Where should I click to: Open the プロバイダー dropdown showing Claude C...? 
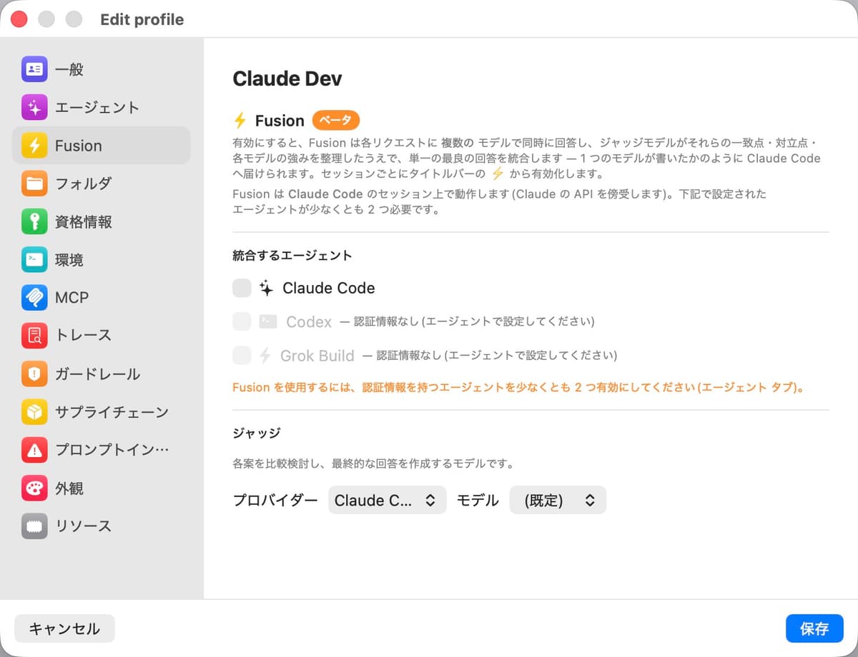(388, 500)
